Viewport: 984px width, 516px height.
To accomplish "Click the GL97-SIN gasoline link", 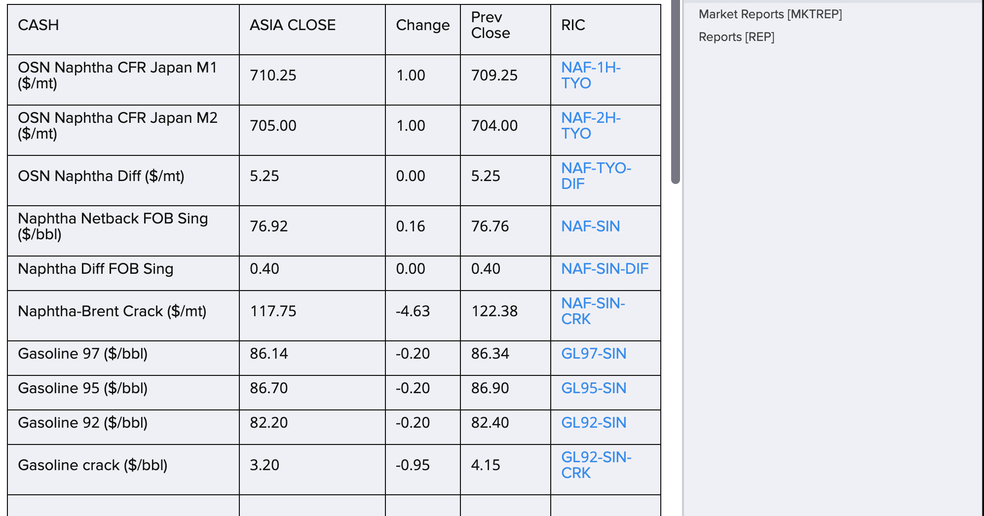I will pos(594,353).
